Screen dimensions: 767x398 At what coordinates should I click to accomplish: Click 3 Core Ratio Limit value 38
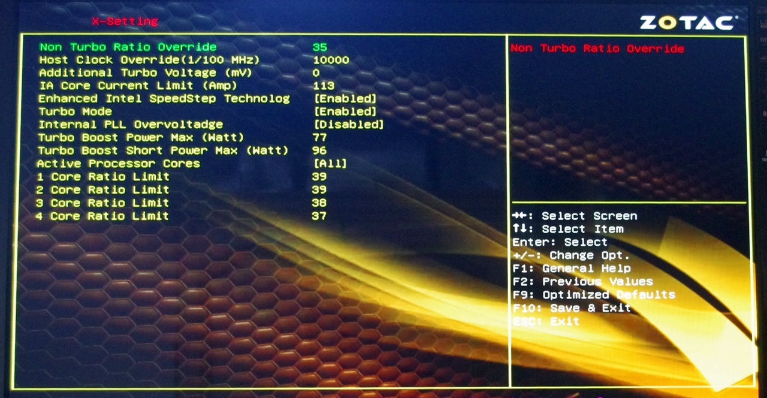pos(319,203)
